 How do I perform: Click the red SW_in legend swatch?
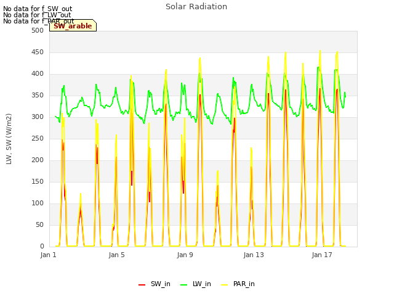[x=142, y=285]
